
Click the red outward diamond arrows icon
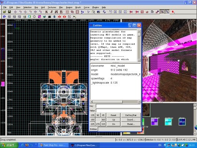click(65, 17)
